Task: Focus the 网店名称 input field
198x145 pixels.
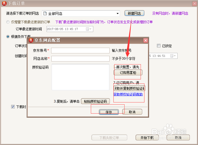Action: pyautogui.click(x=81, y=59)
